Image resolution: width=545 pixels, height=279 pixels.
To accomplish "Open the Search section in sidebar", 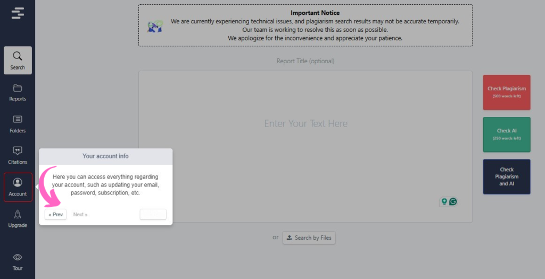I will [x=18, y=61].
